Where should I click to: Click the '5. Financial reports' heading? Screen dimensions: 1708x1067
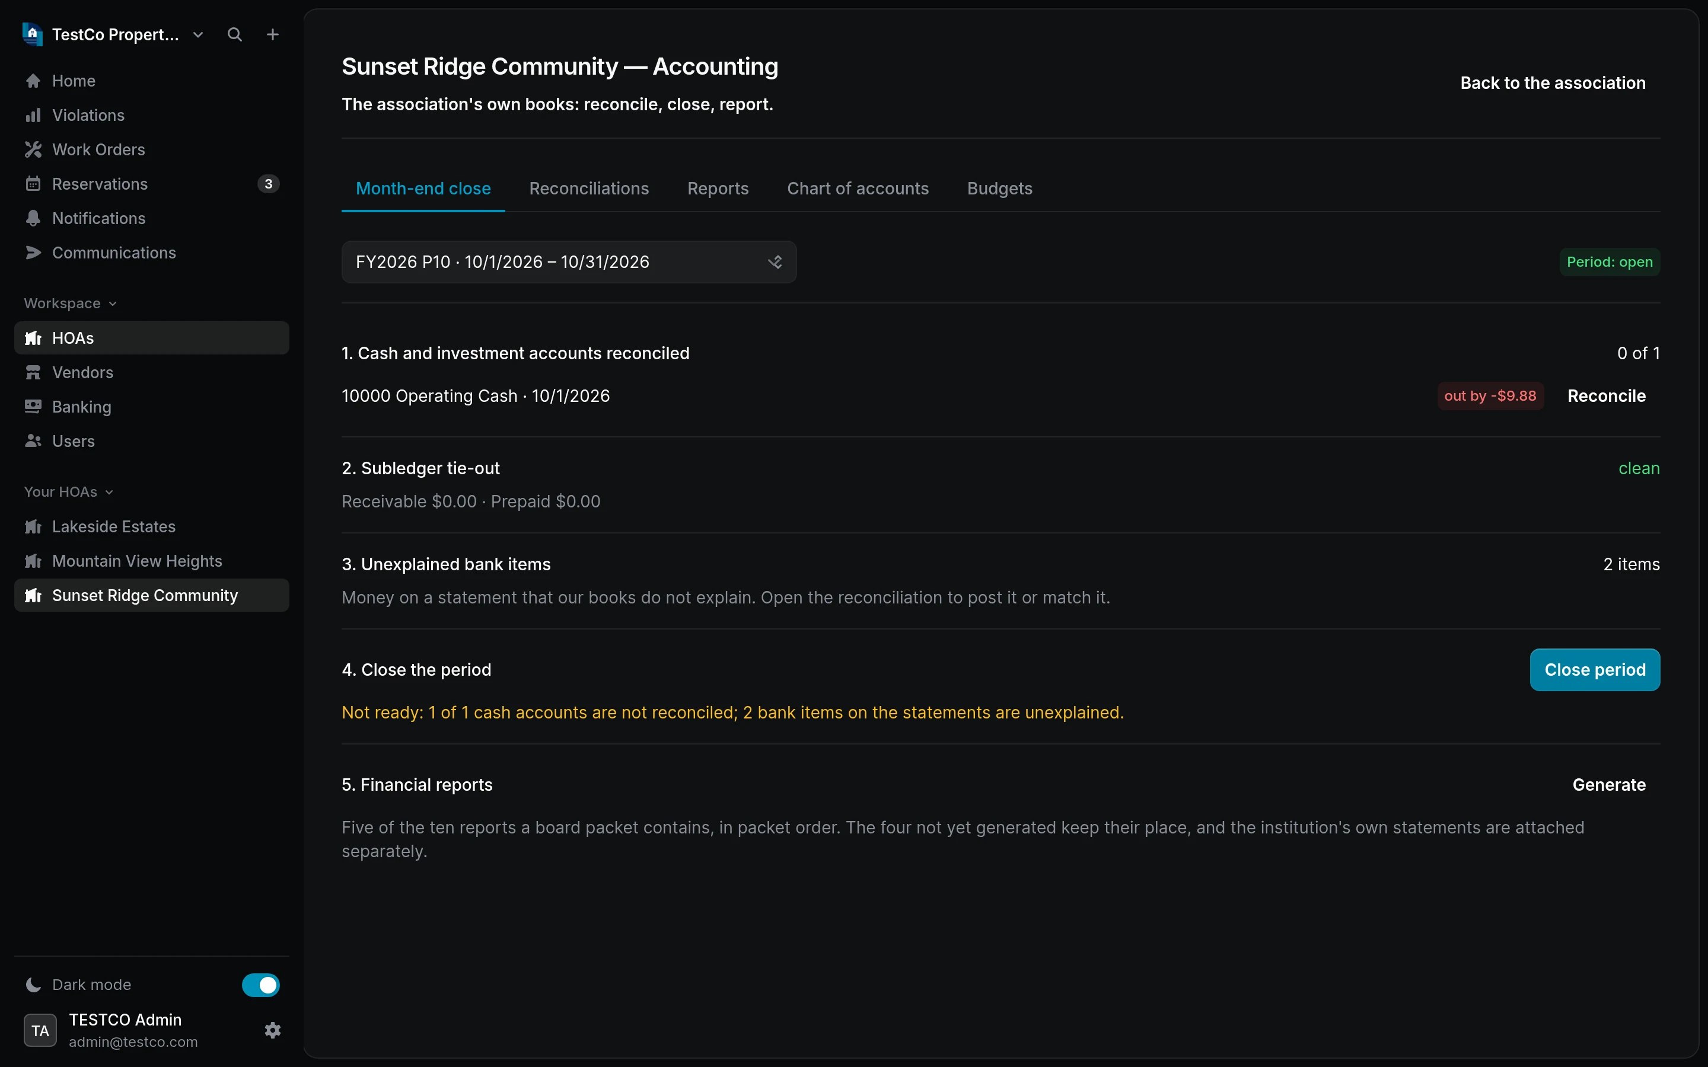pyautogui.click(x=417, y=785)
